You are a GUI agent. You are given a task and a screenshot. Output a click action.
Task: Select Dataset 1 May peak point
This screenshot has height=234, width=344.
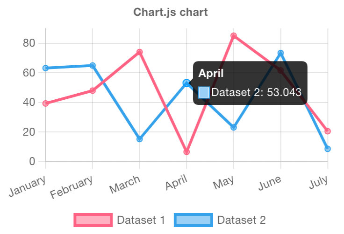(x=234, y=36)
